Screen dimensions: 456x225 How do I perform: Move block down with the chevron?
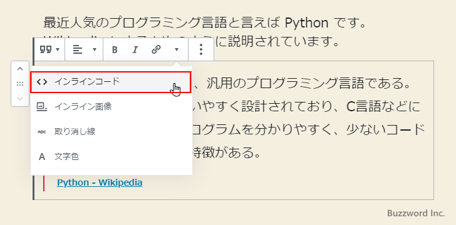(20, 99)
